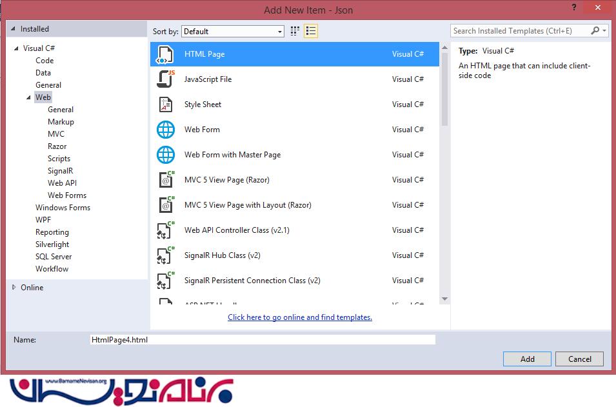Pick the Web Form globe icon

pyautogui.click(x=166, y=130)
